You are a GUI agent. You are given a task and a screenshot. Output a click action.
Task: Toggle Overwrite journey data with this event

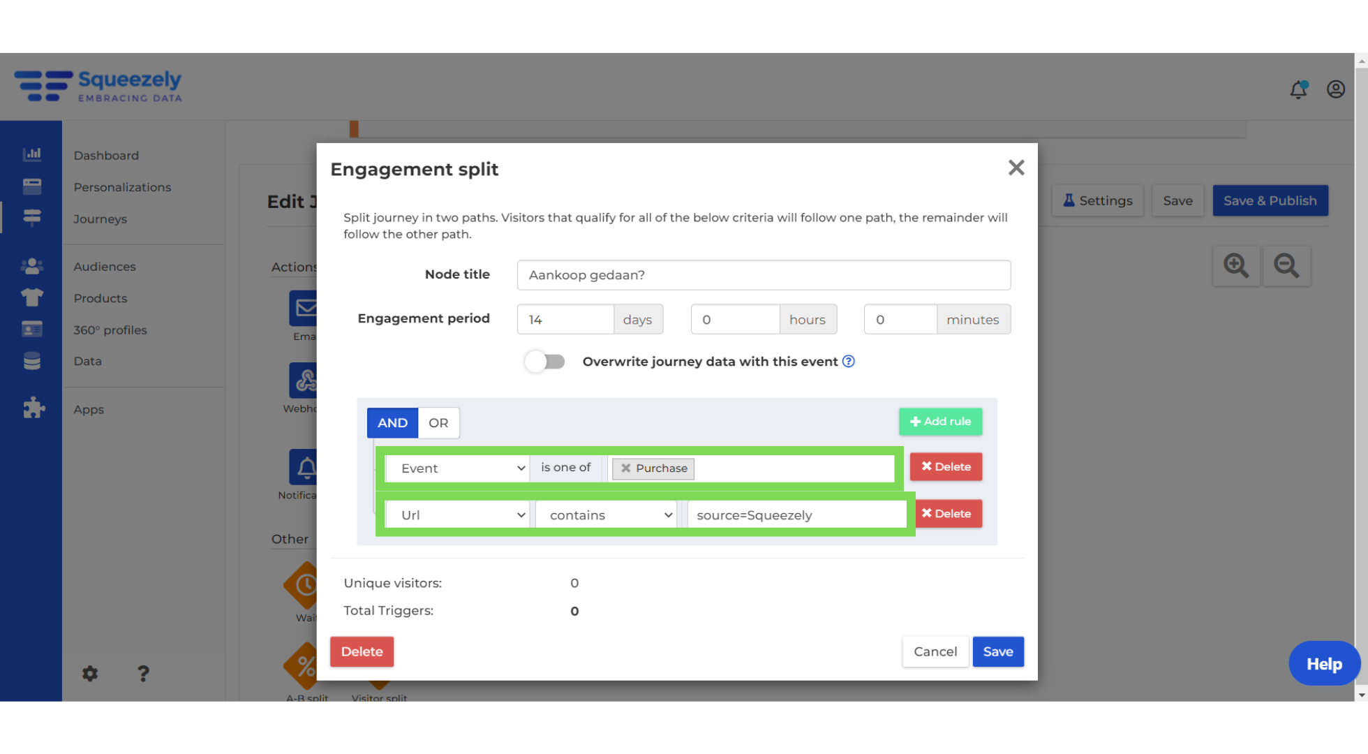tap(545, 361)
